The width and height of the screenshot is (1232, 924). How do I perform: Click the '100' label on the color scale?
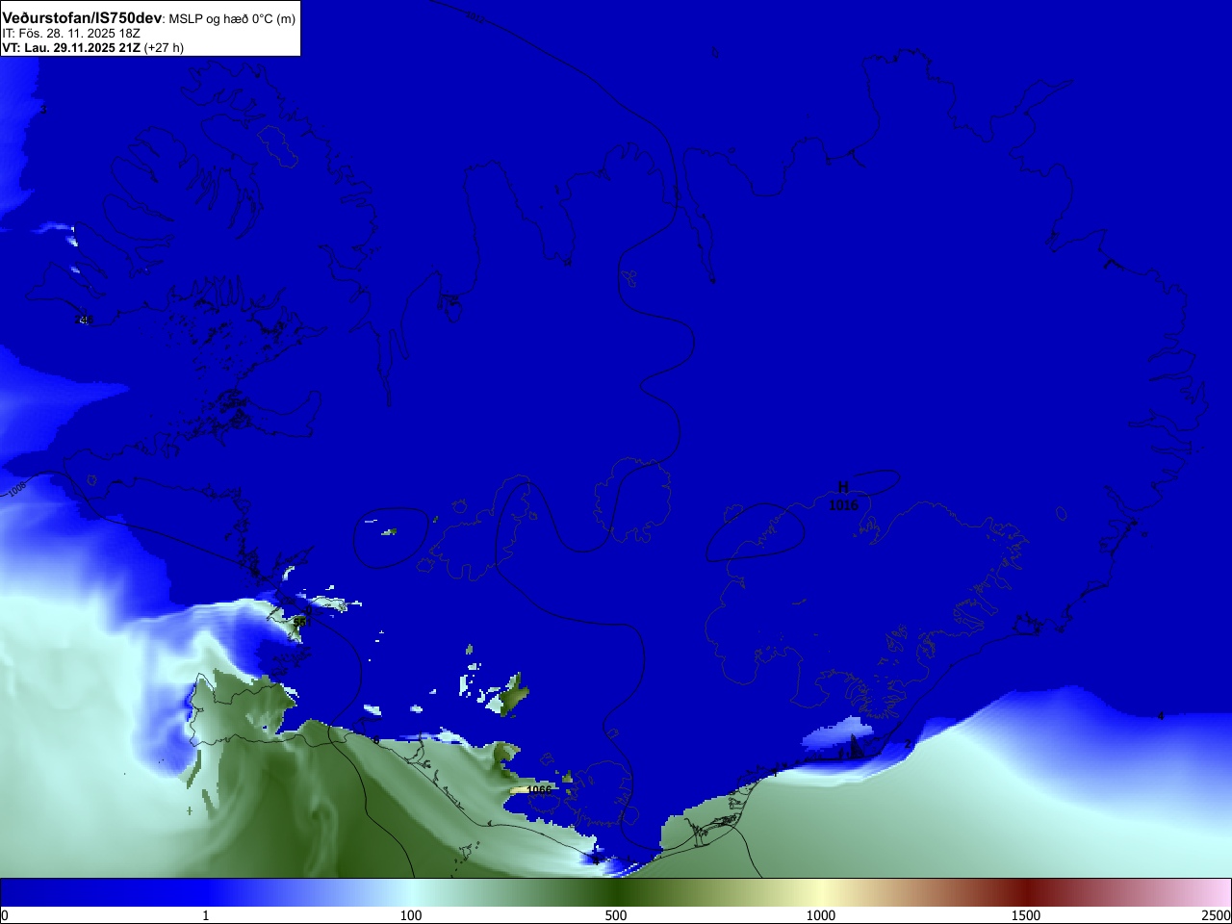(x=411, y=915)
